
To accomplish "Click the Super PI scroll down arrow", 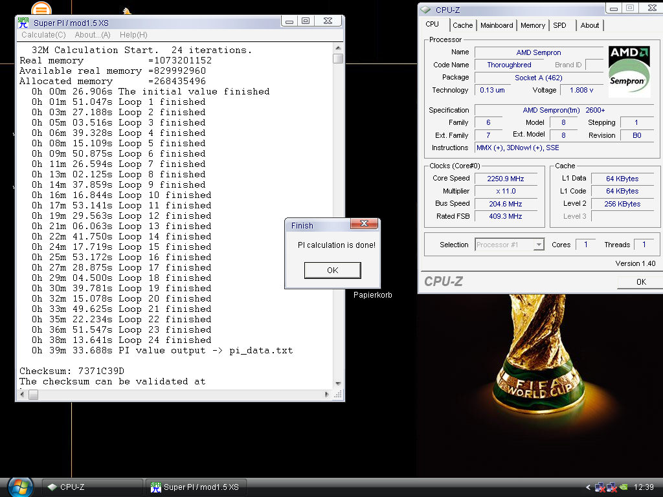I will [338, 384].
